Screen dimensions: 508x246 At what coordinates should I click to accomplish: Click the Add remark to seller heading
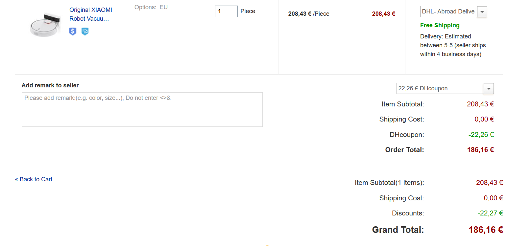tap(50, 85)
